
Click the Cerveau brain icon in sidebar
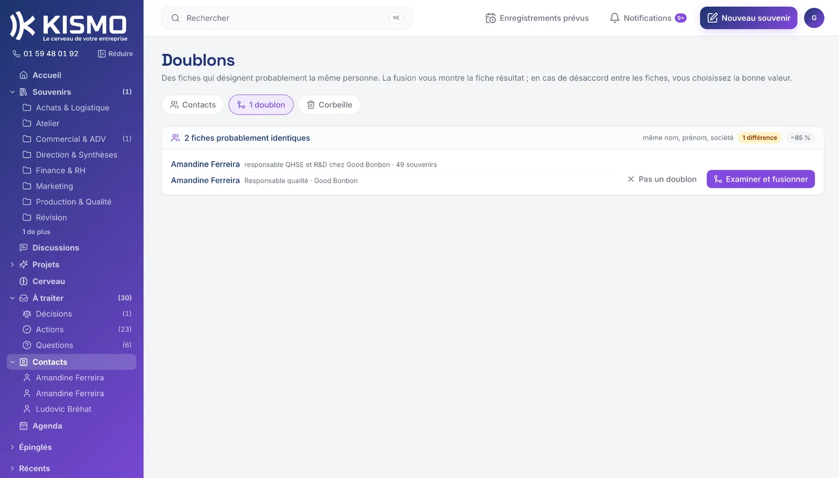click(23, 281)
